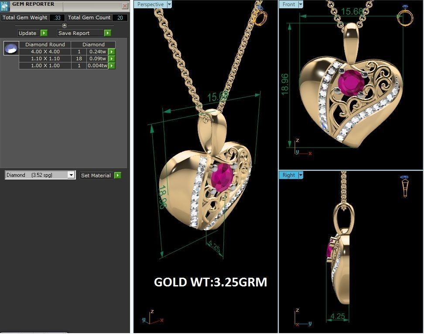Click the Update button label
Image resolution: width=424 pixels, height=334 pixels.
pyautogui.click(x=27, y=33)
